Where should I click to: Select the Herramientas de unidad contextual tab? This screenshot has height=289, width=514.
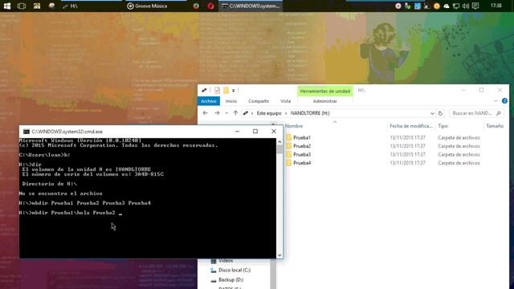pos(324,91)
